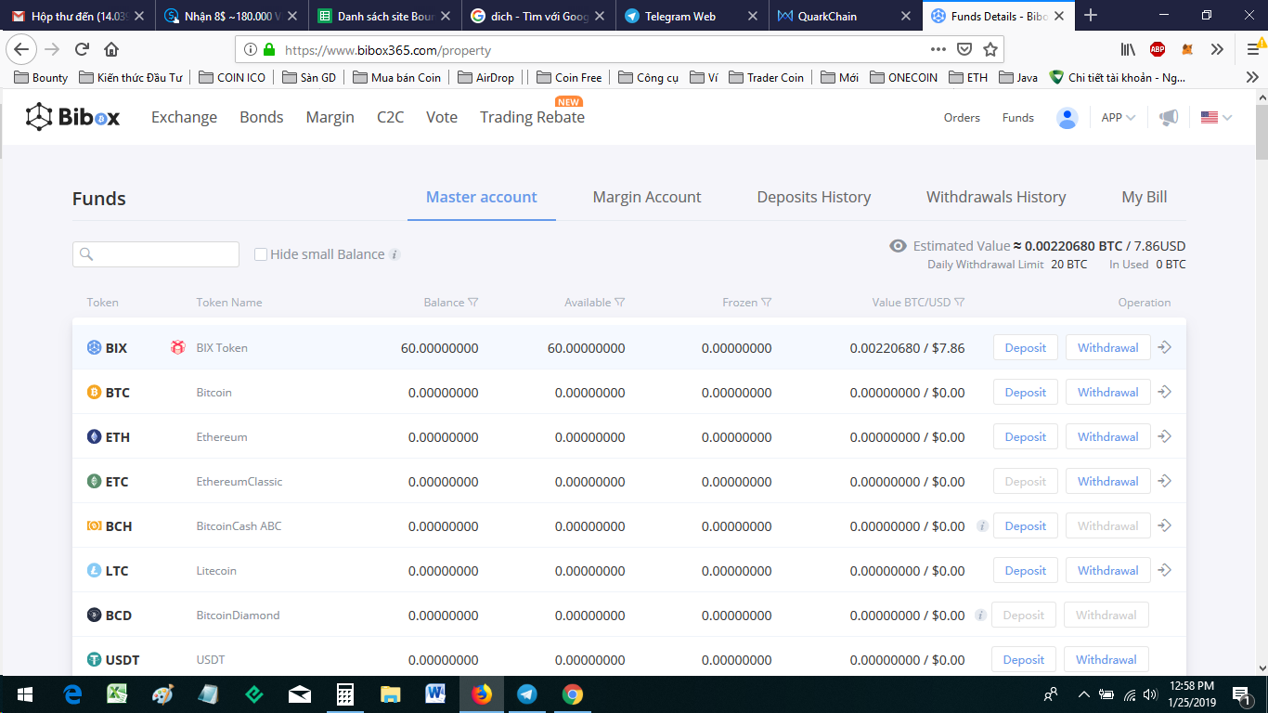
Task: Switch to Deposits History tab
Action: click(x=814, y=197)
